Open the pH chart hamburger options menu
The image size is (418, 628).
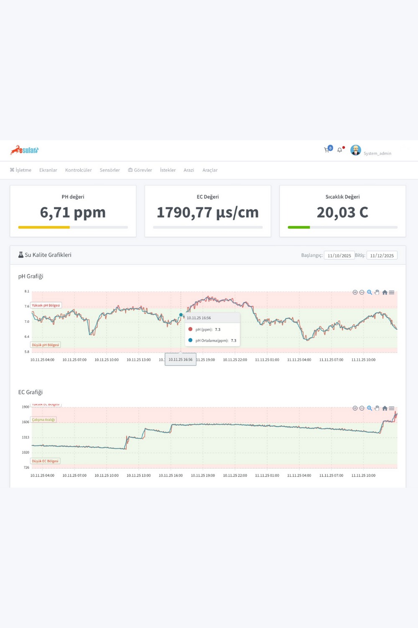point(391,292)
